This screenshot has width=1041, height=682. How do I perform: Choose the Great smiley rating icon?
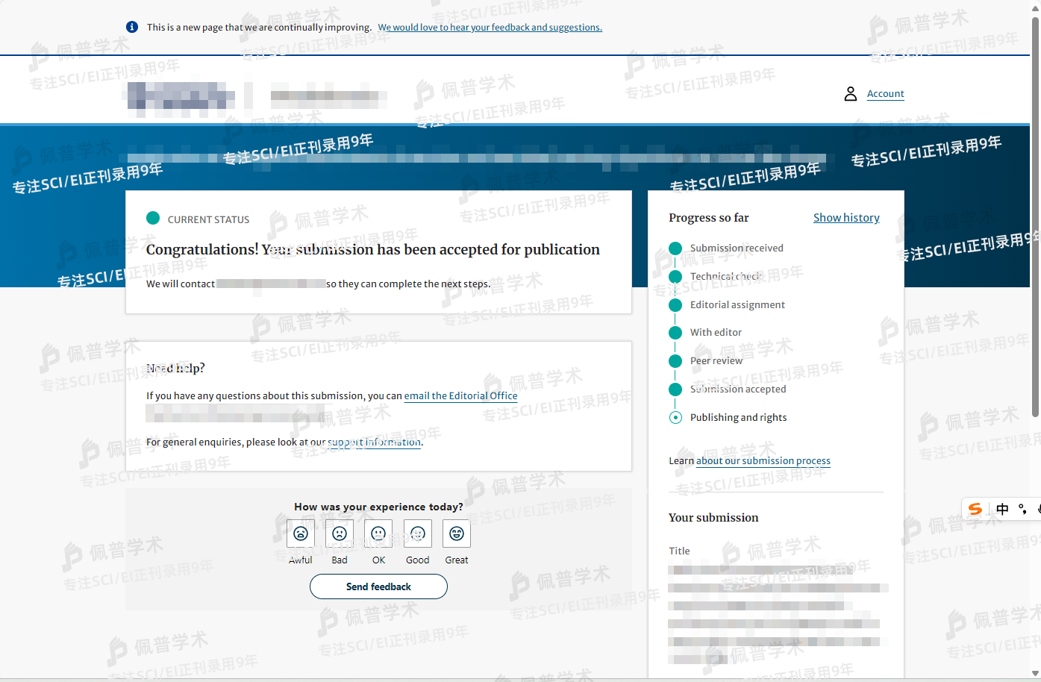point(457,534)
